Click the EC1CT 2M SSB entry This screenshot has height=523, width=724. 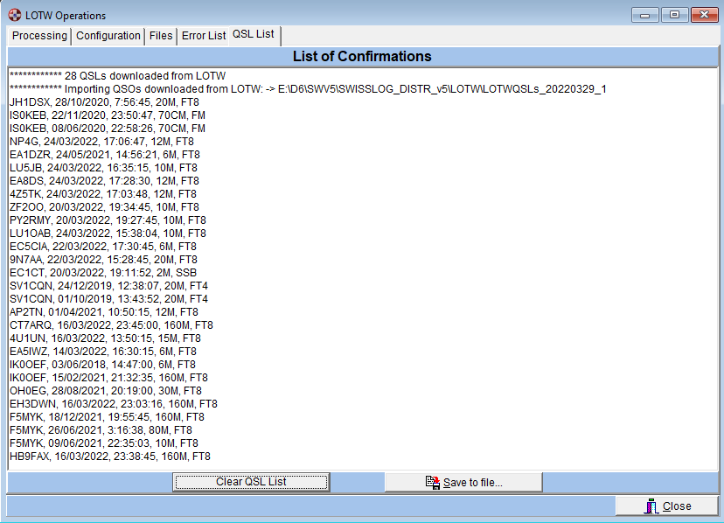[103, 273]
